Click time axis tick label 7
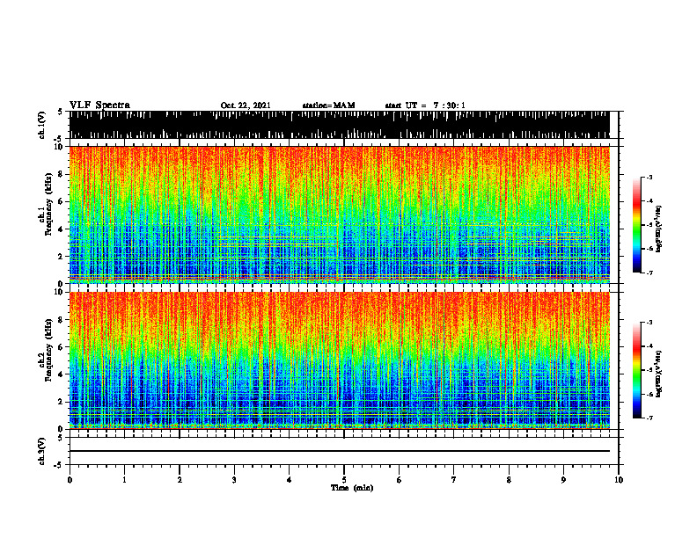The height and width of the screenshot is (538, 697). pos(454,480)
